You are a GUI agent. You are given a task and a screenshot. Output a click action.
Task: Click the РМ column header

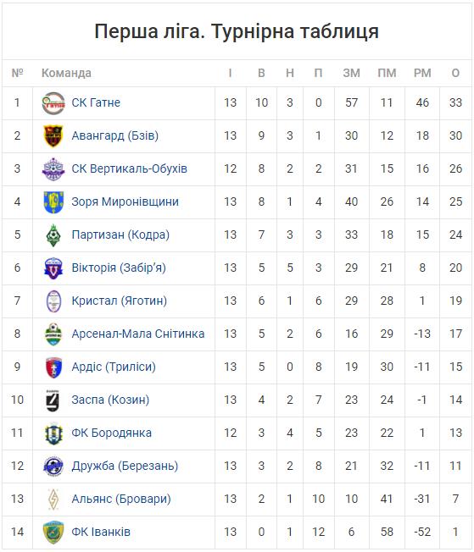tap(422, 73)
